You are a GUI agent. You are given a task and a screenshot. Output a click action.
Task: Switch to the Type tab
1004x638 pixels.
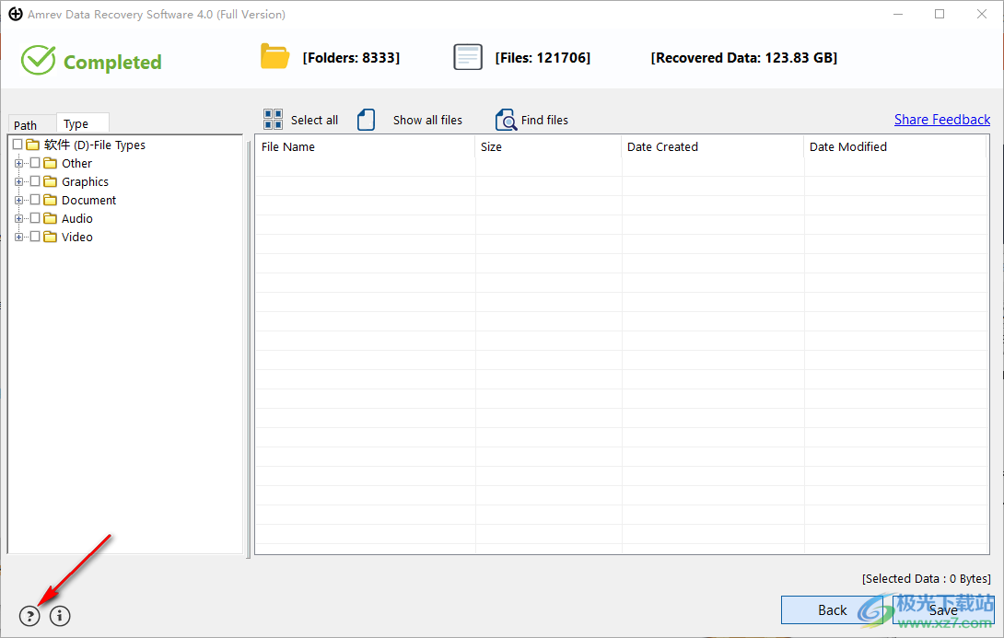point(82,123)
